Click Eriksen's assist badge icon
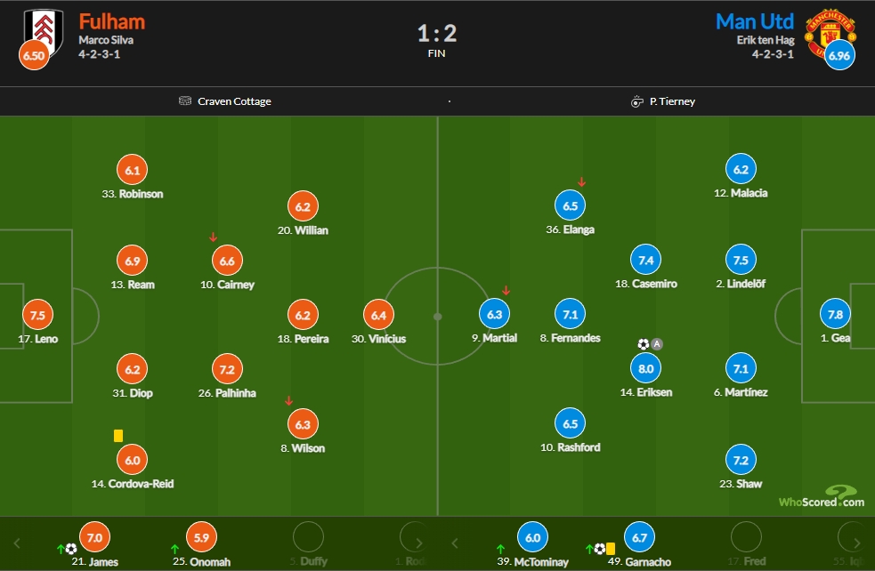 click(x=657, y=344)
